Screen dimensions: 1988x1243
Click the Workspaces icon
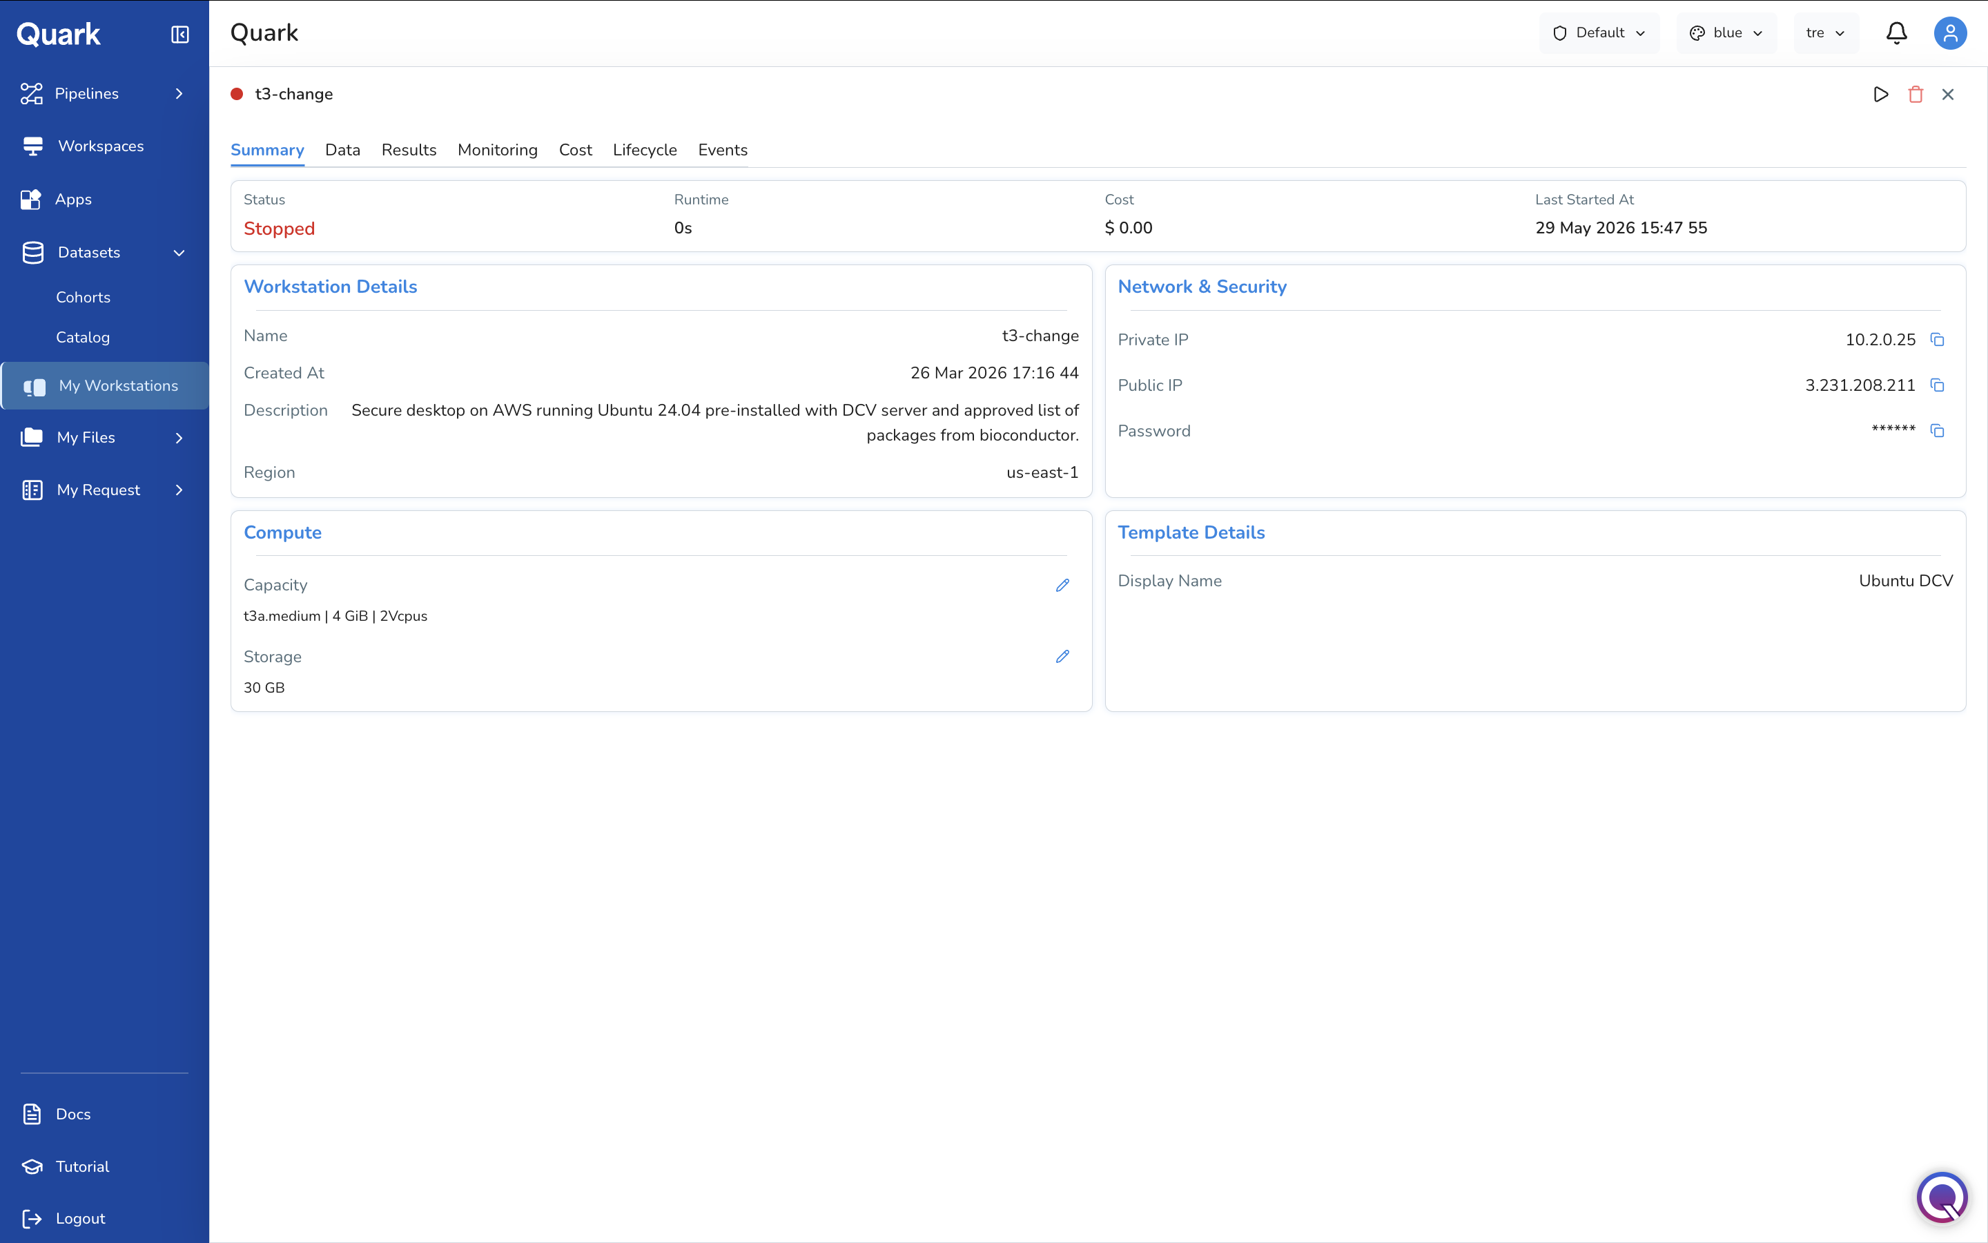click(33, 146)
